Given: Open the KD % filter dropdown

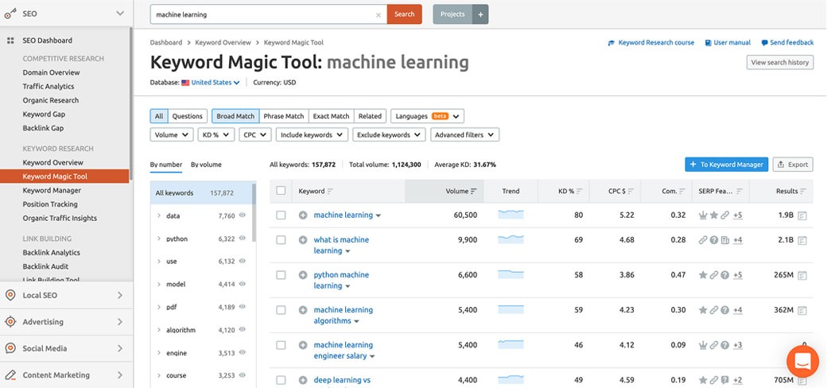Looking at the screenshot, I should [x=216, y=135].
